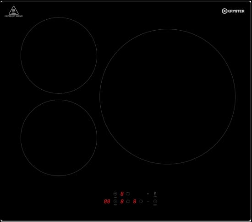
Task: Click the KRYSTER brand logo
Action: pos(233,11)
